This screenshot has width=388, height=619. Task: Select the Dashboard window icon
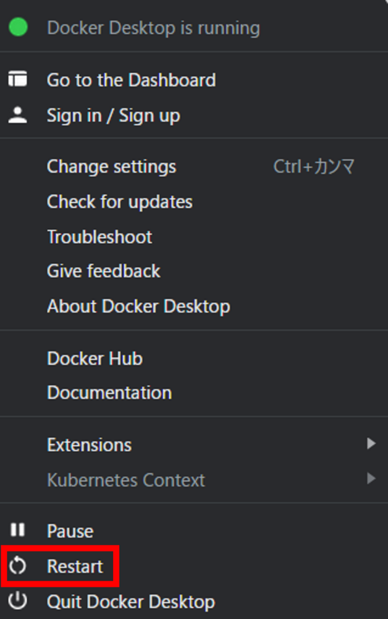coord(17,79)
